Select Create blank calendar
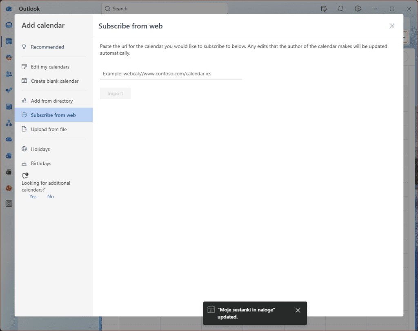Screen dimensions: 418x331 click(55, 81)
